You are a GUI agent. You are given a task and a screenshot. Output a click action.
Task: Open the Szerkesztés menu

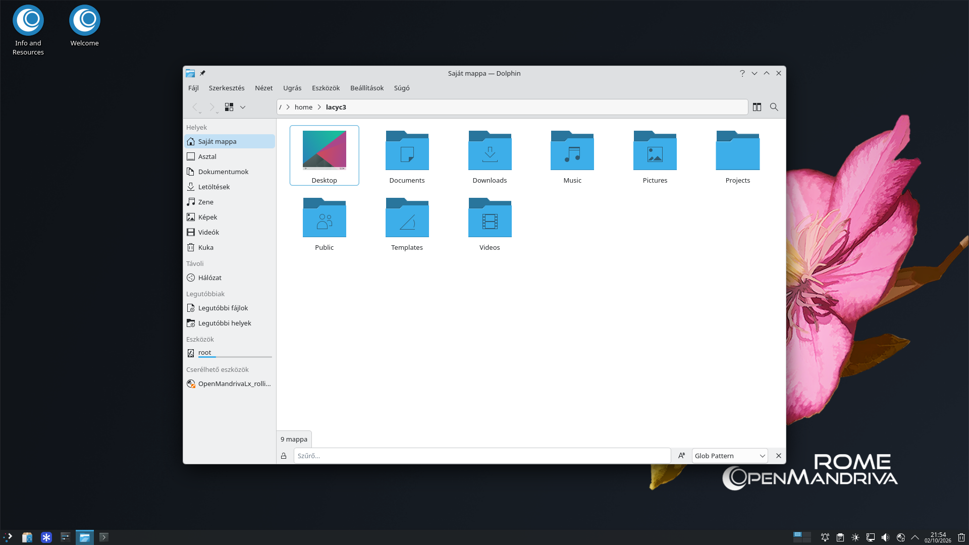227,88
